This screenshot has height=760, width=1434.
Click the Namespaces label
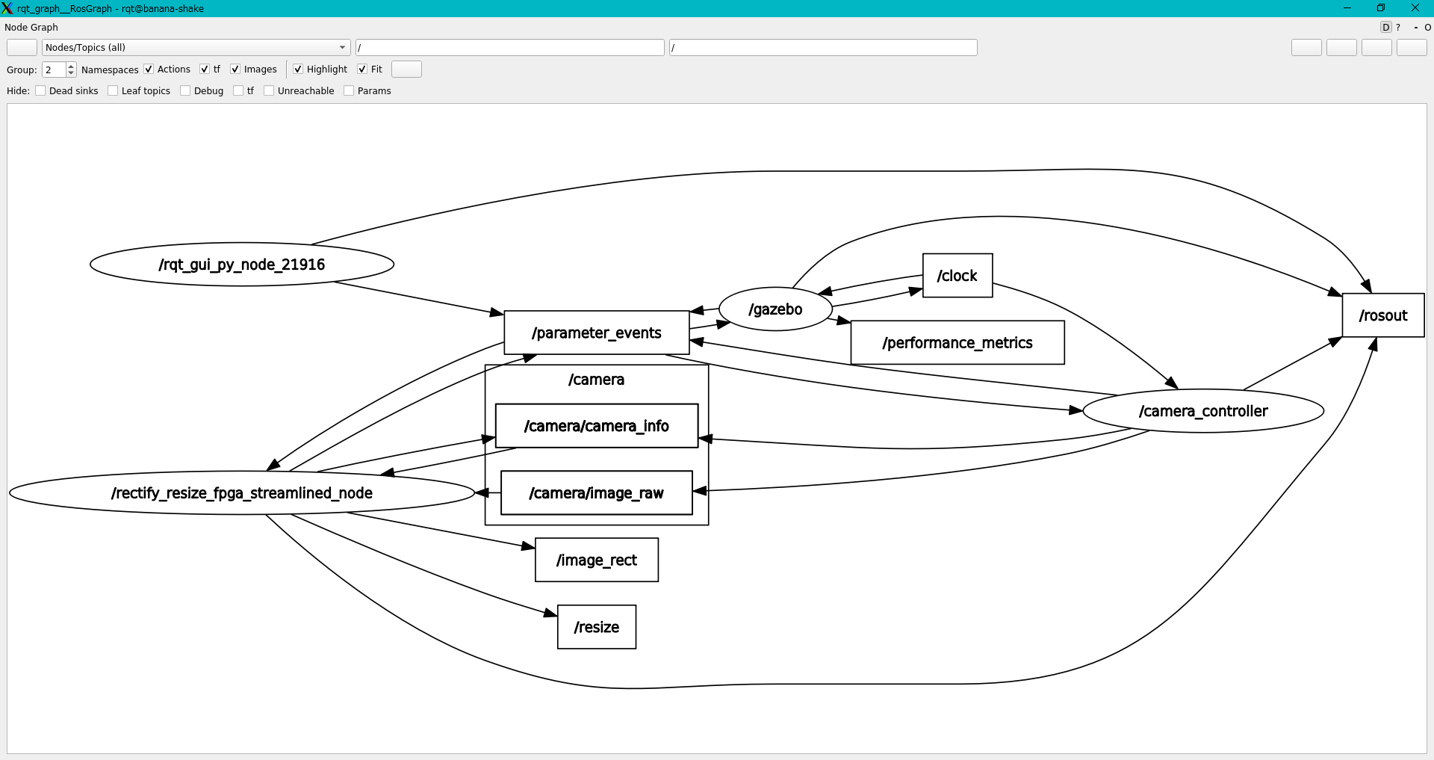(110, 69)
